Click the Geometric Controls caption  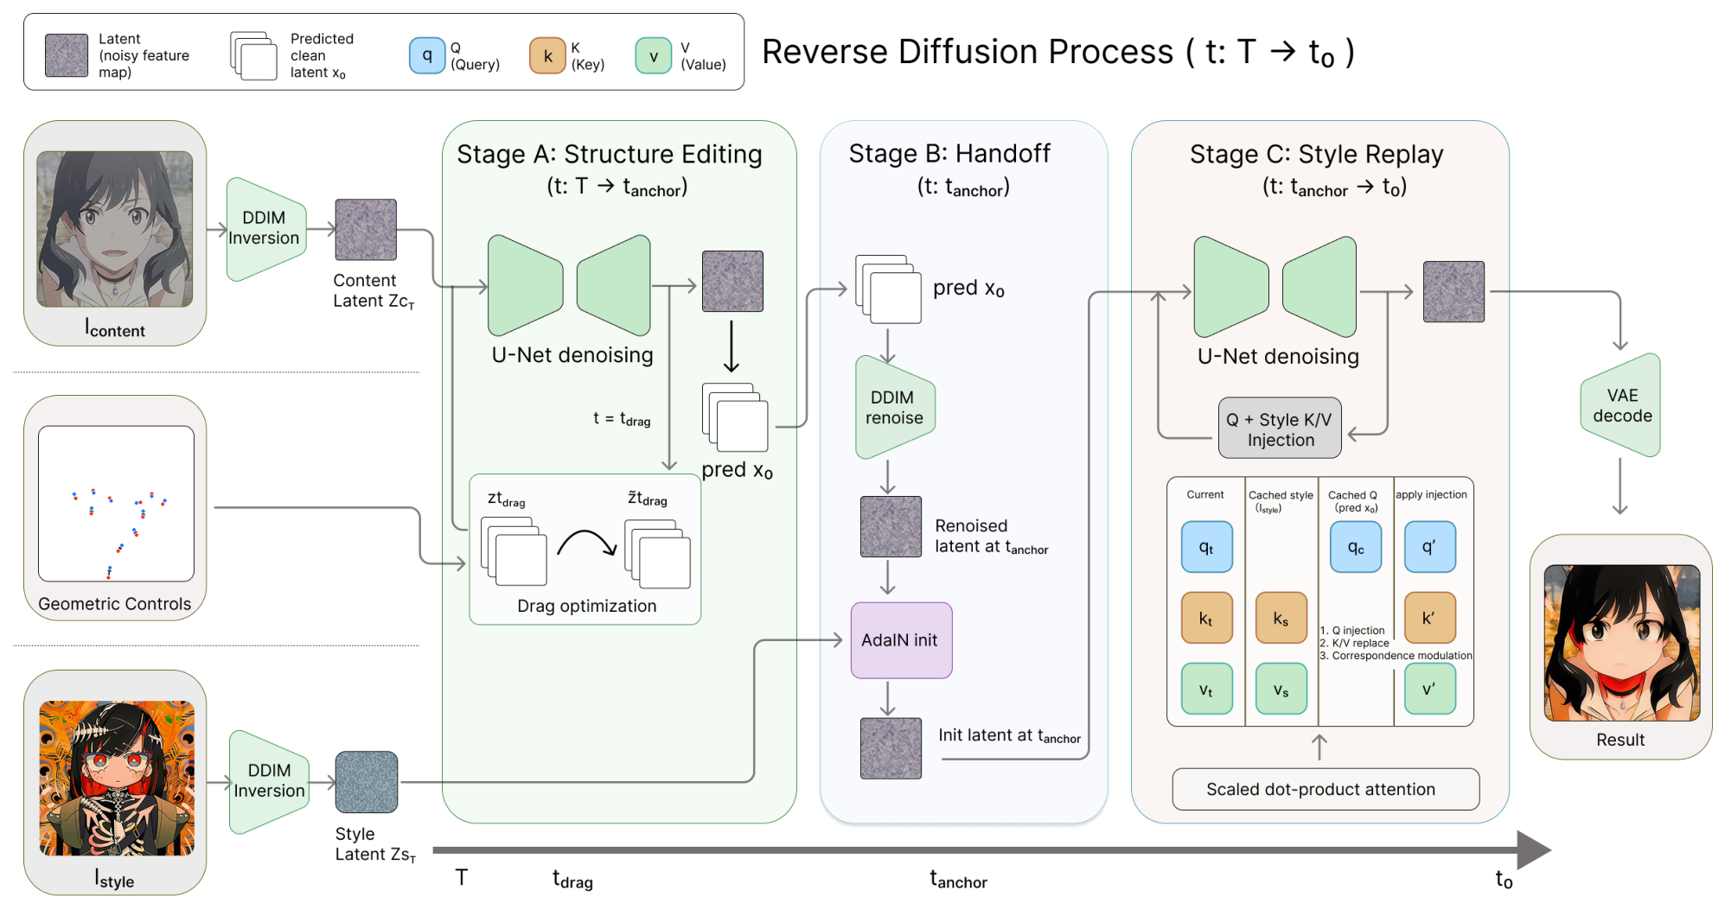tap(115, 604)
